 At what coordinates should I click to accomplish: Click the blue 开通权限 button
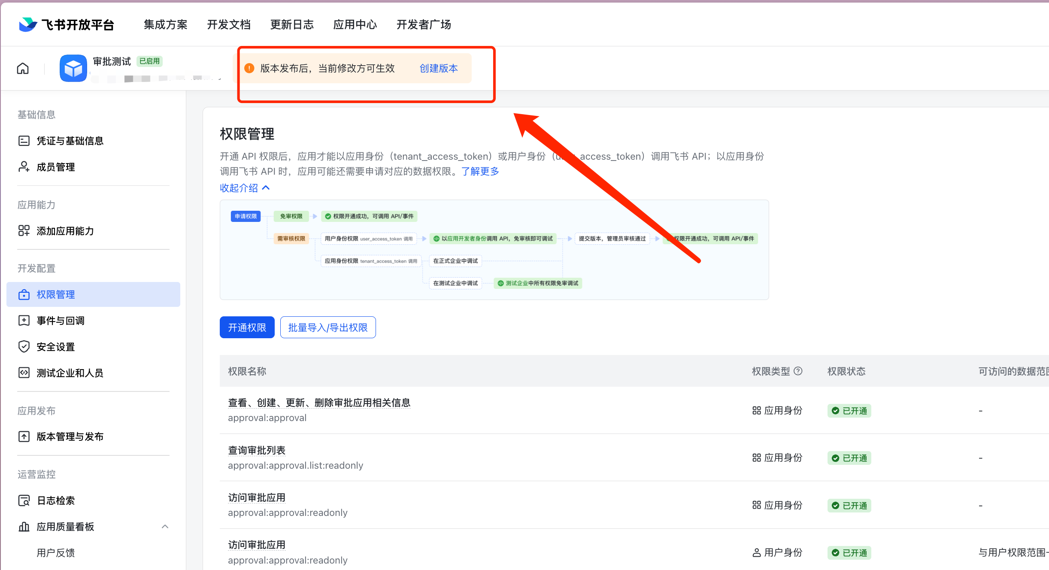[x=247, y=327]
